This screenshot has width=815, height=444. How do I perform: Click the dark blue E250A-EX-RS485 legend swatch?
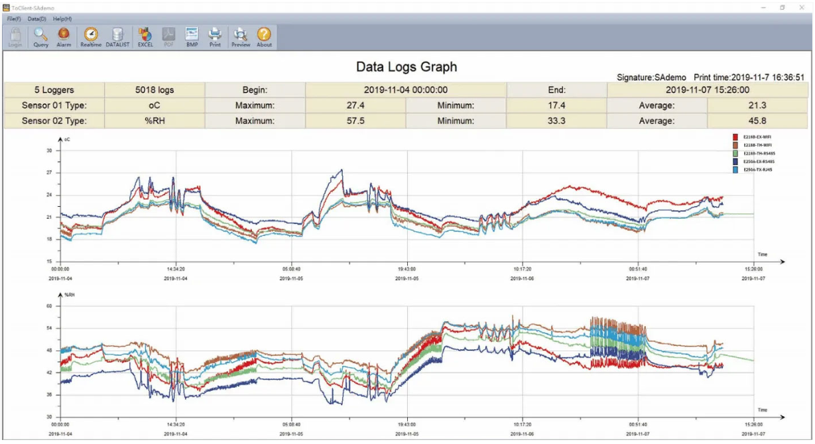click(735, 162)
